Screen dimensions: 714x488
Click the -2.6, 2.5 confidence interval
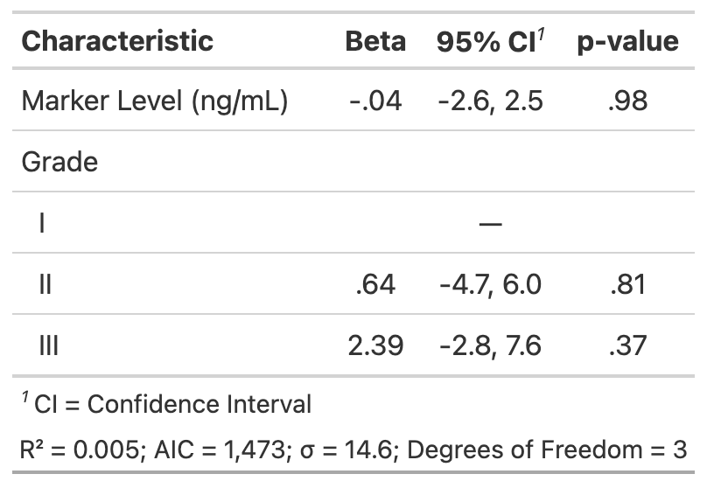(490, 101)
